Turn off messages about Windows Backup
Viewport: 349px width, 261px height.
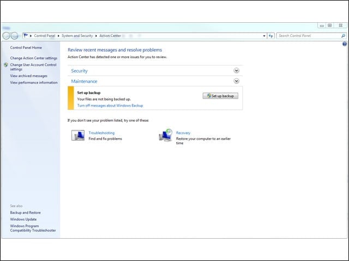[110, 105]
